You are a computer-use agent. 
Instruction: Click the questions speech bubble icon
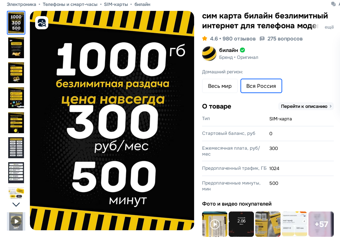coord(262,38)
